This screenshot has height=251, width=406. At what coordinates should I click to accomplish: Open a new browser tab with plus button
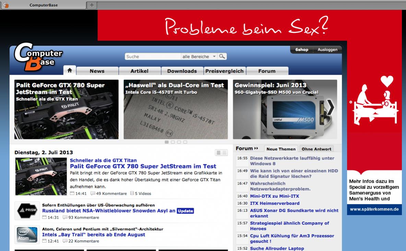92,5
